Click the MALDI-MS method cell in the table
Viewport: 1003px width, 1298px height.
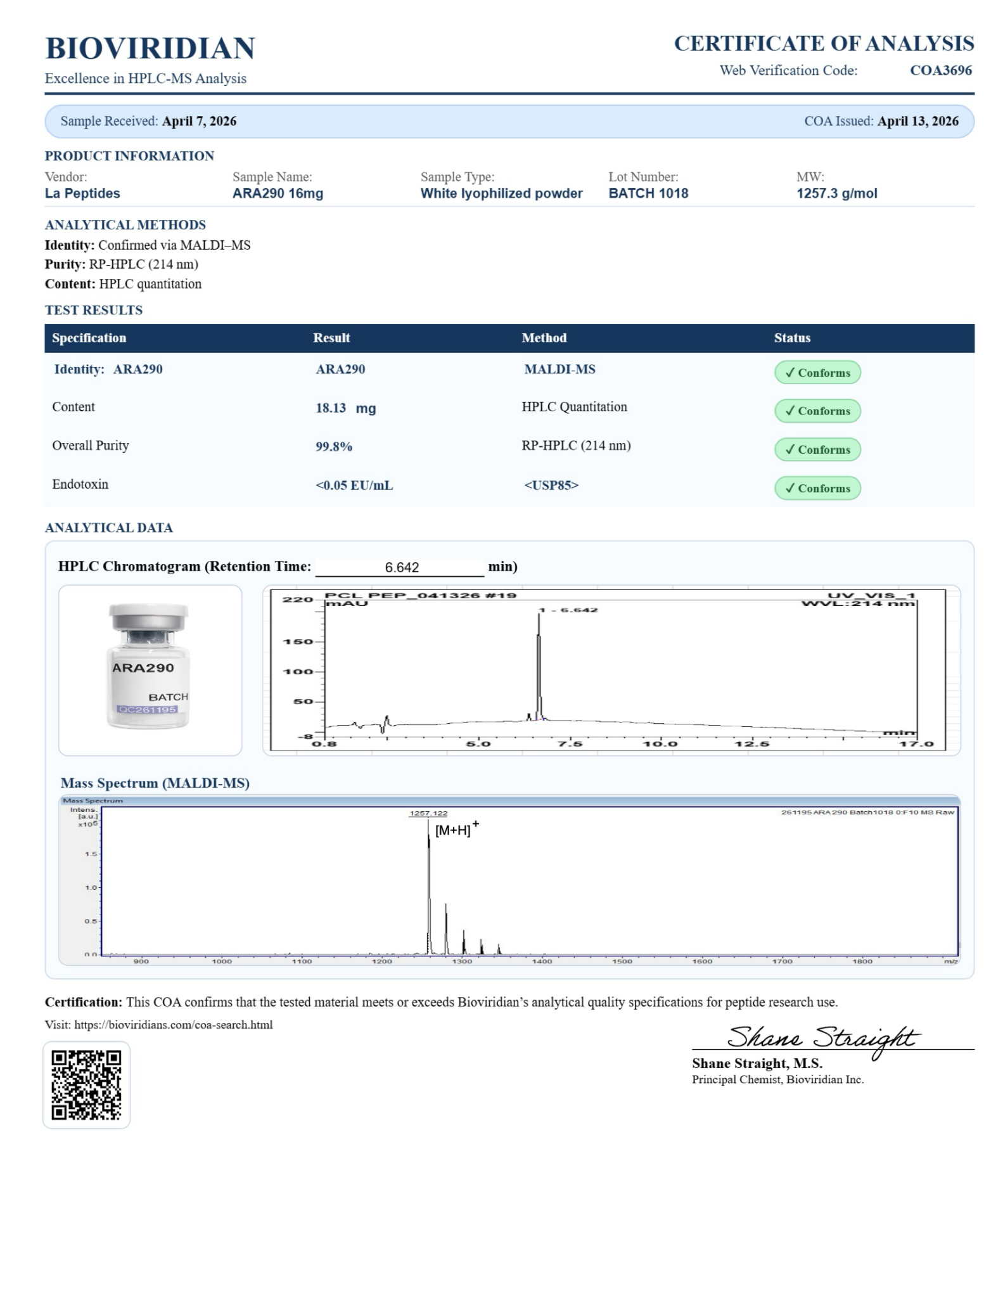[x=560, y=369]
